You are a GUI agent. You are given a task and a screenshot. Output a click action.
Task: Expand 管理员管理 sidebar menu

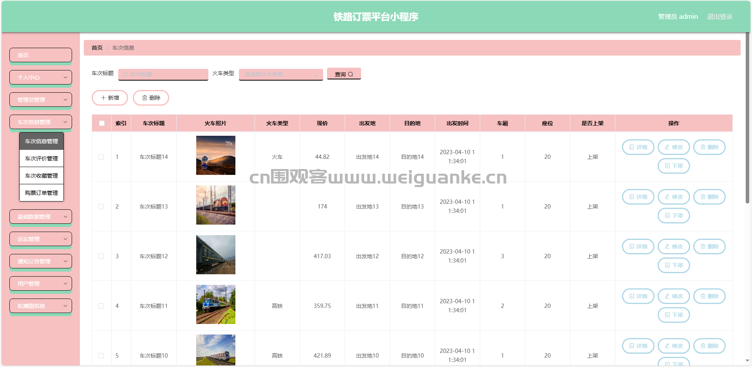(x=41, y=100)
